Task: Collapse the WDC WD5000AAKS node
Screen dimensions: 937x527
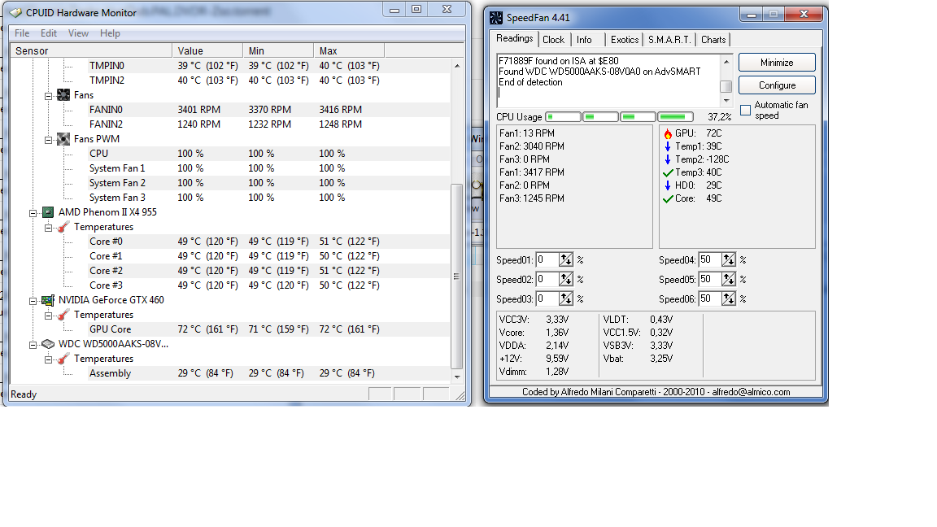Action: 33,345
